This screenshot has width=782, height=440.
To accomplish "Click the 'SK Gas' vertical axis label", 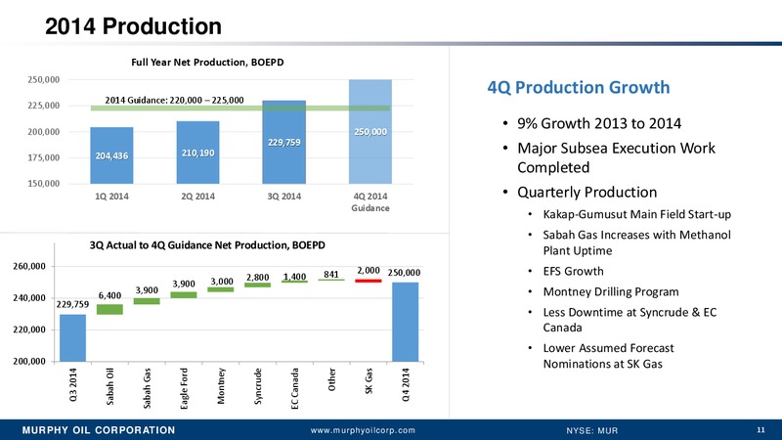I will [369, 381].
